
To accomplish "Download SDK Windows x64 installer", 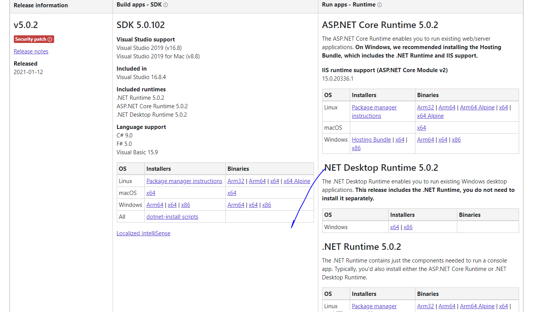I will (x=172, y=205).
